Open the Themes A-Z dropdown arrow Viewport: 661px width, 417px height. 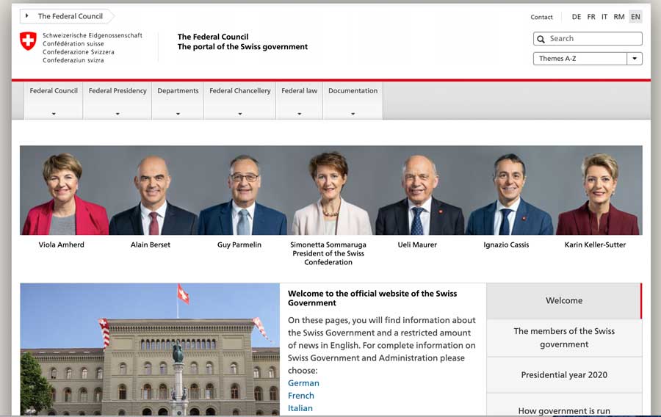[x=635, y=59]
